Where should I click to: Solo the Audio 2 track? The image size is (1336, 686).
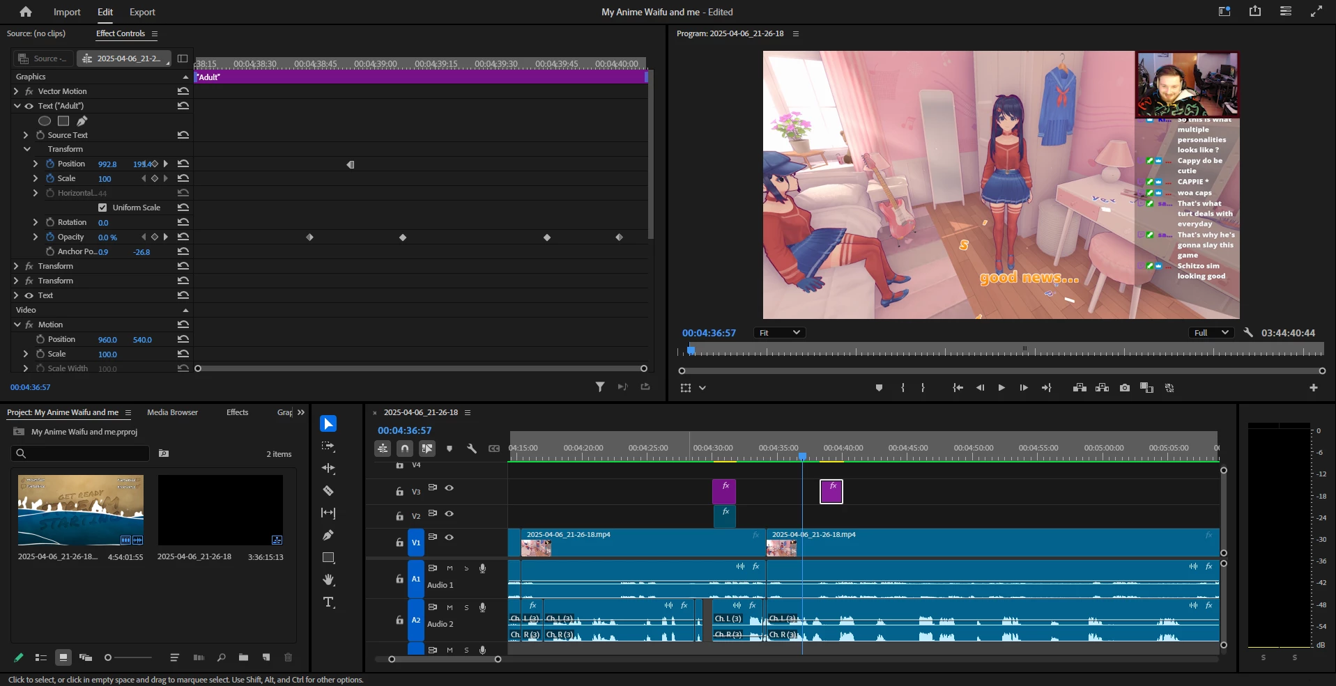[466, 608]
